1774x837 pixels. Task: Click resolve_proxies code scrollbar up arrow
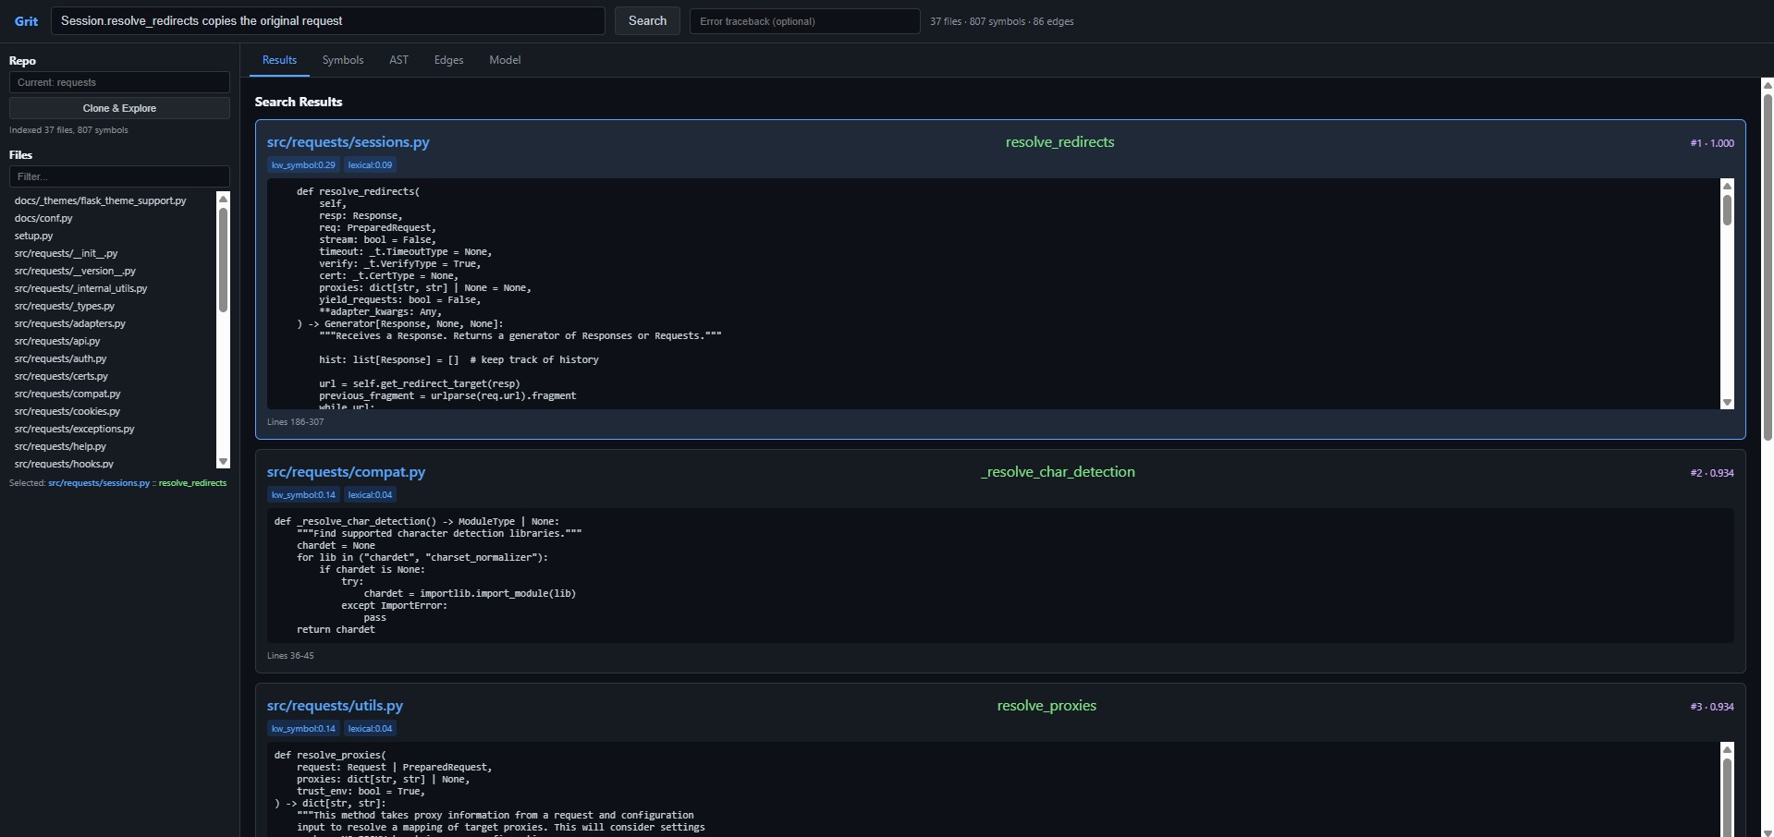[x=1727, y=749]
